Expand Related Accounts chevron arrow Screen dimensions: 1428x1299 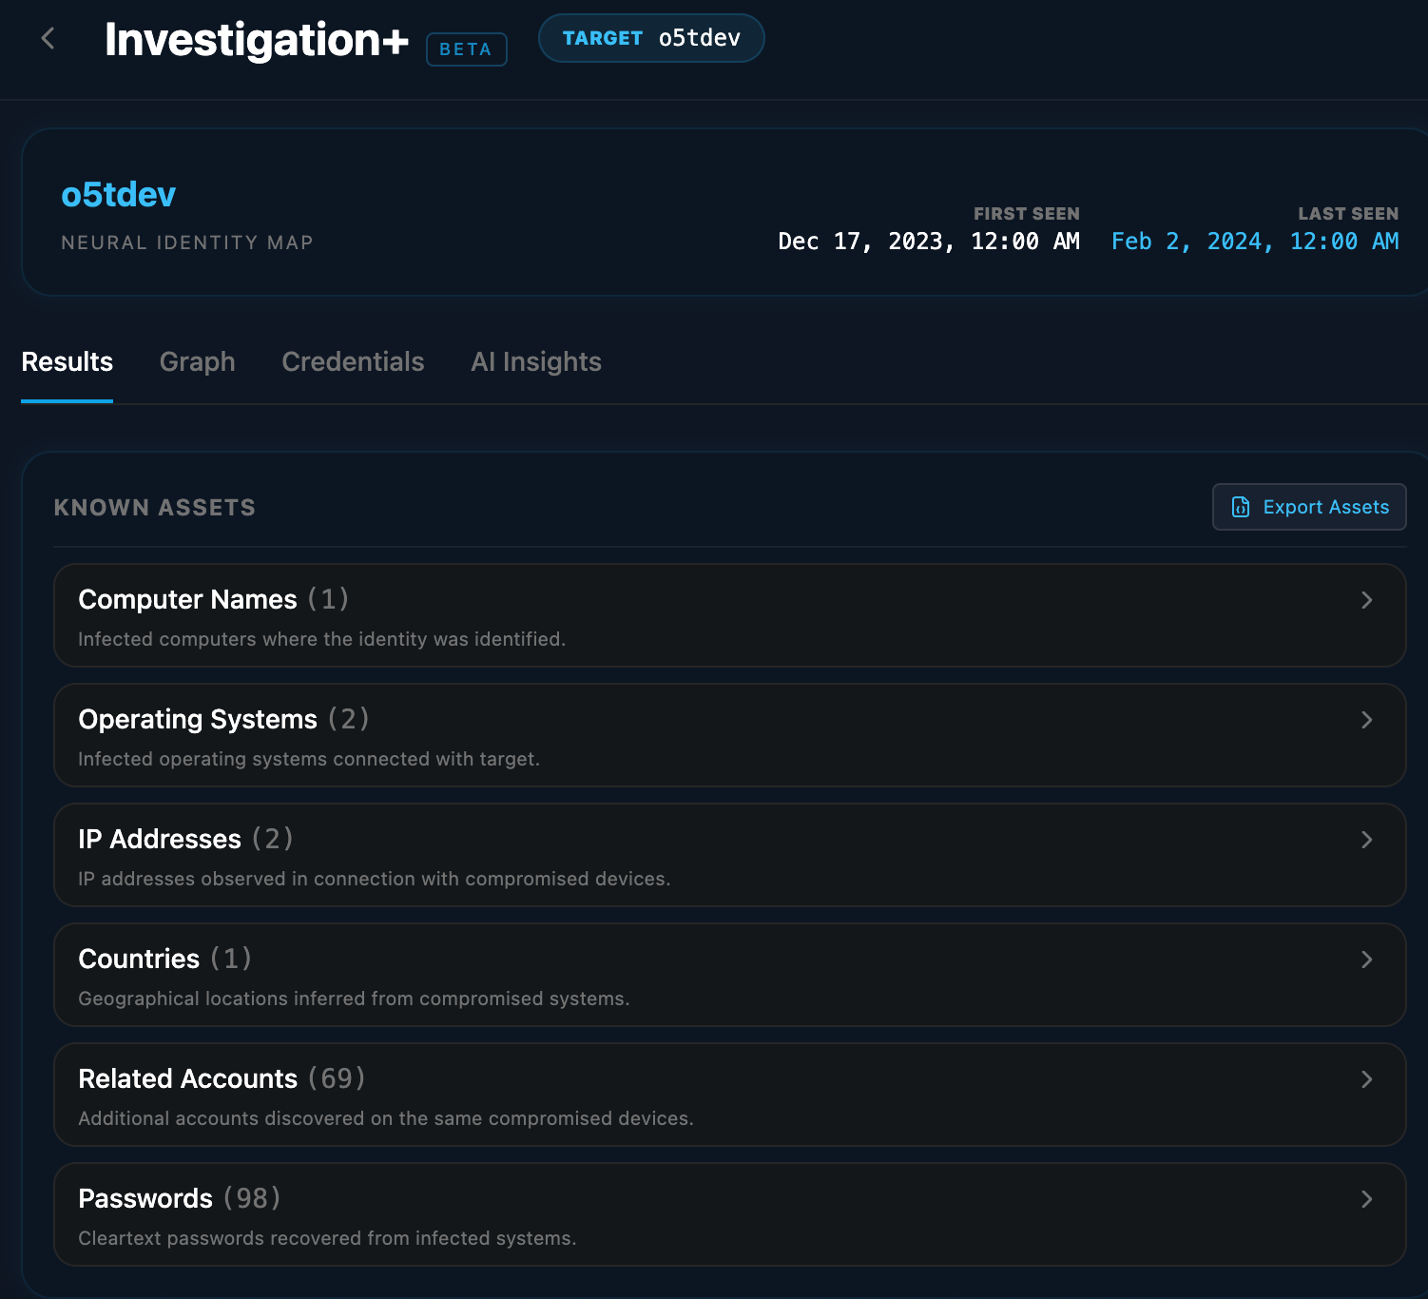pyautogui.click(x=1366, y=1079)
